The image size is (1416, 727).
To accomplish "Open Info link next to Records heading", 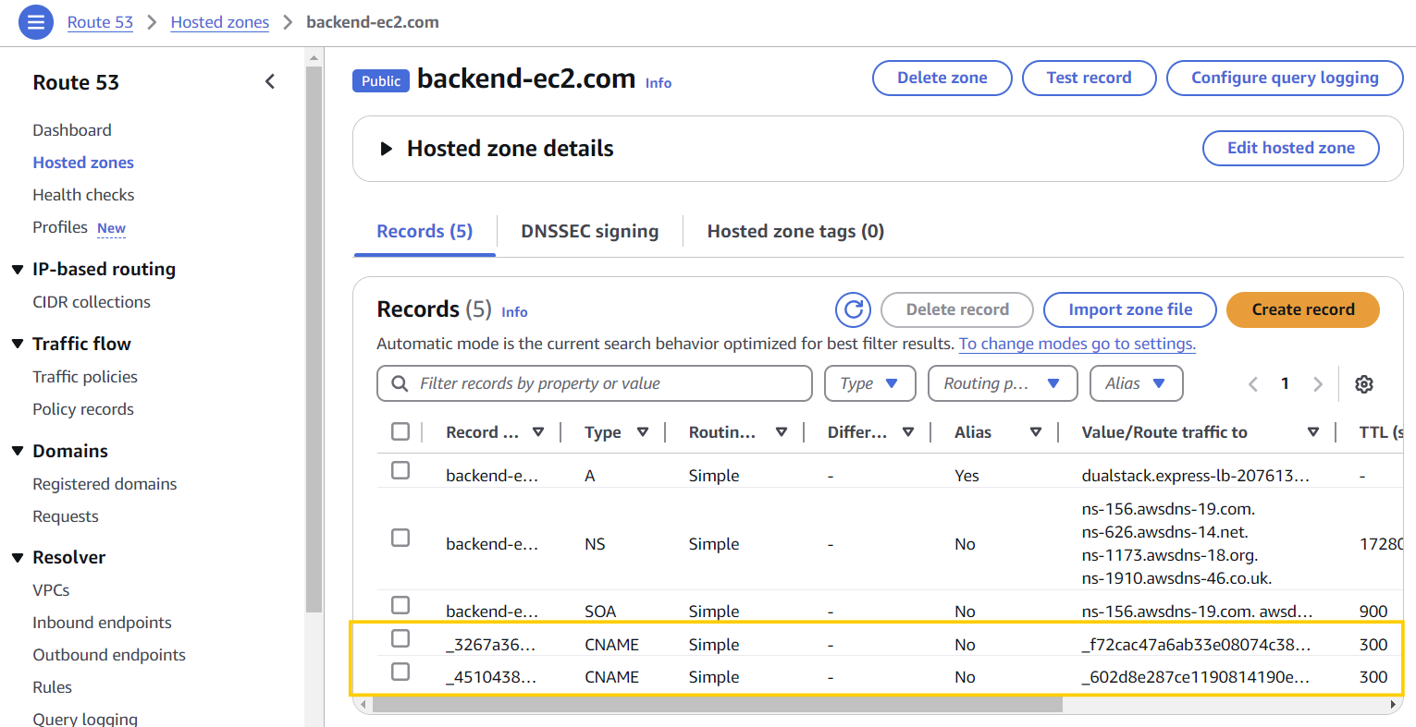I will pos(514,312).
